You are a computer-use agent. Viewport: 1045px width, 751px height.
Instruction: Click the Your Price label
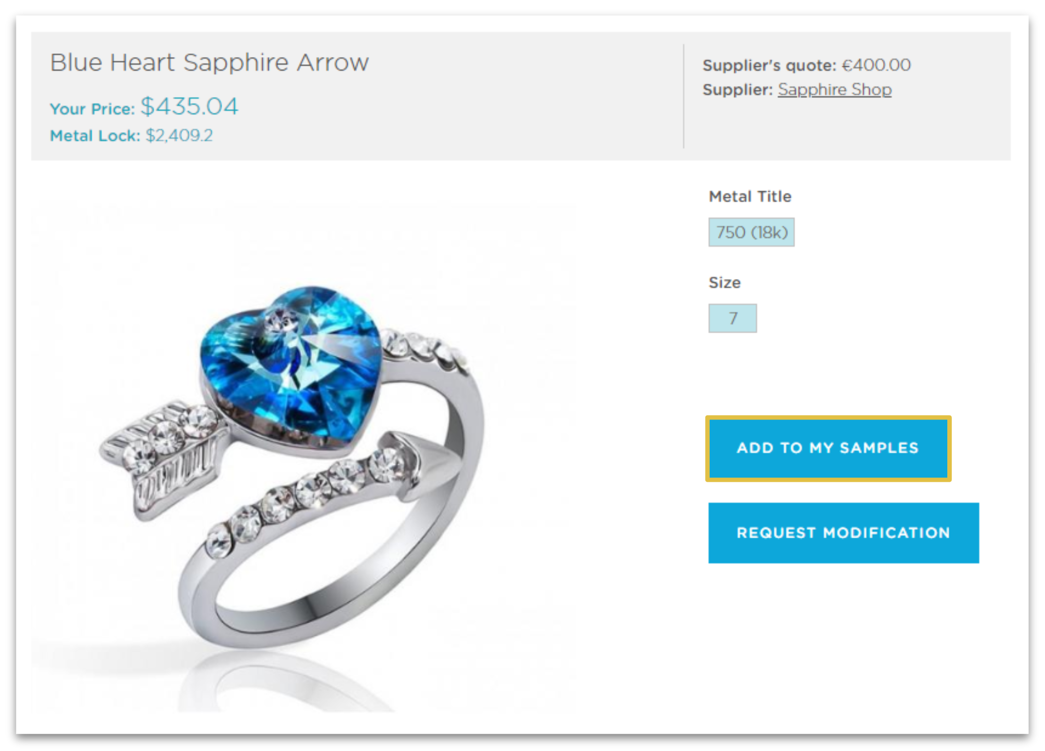click(x=92, y=109)
